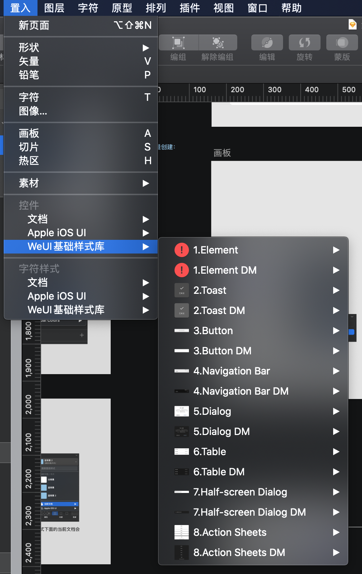The width and height of the screenshot is (362, 574).
Task: Choose 画板 (Artboard) menu item
Action: 81,134
